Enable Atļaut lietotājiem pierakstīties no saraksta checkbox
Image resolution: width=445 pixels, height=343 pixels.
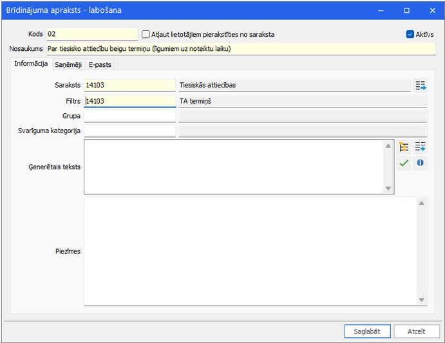(x=146, y=34)
